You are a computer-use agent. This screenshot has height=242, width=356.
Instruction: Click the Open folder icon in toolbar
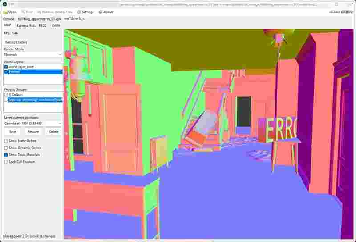pyautogui.click(x=5, y=12)
